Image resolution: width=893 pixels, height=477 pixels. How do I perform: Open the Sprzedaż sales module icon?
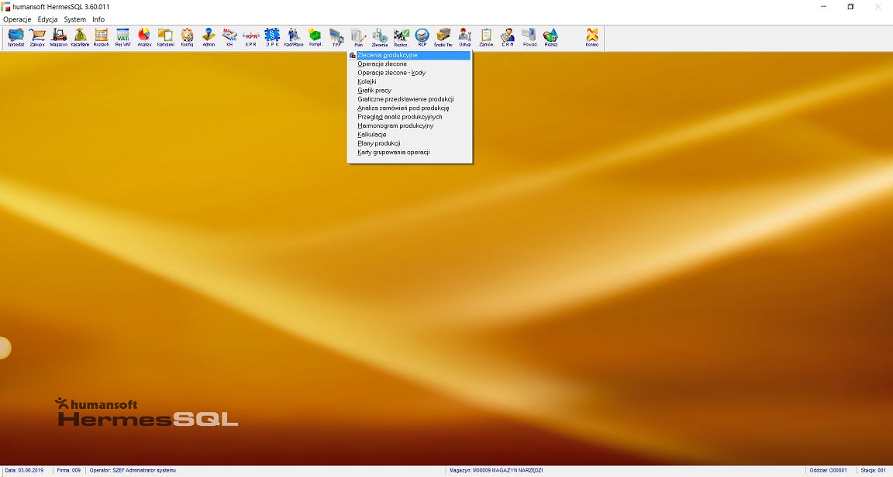(x=16, y=38)
